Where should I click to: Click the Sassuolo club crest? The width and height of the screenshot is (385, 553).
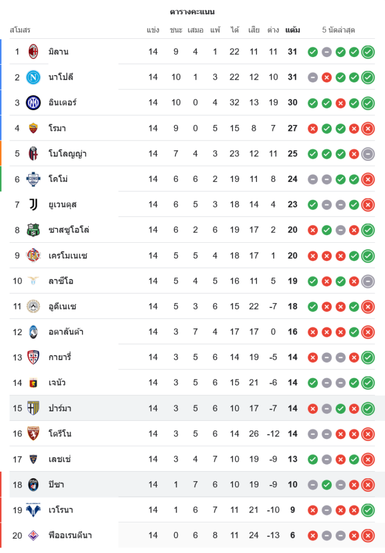tap(34, 230)
